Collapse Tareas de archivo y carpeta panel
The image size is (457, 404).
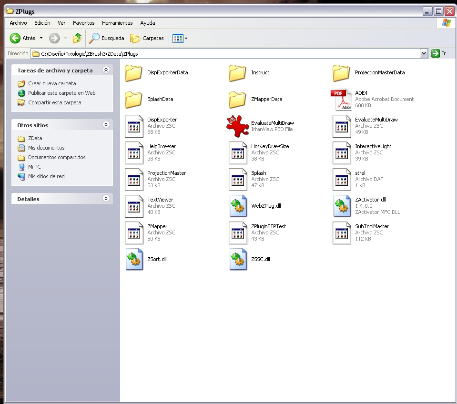coord(106,70)
